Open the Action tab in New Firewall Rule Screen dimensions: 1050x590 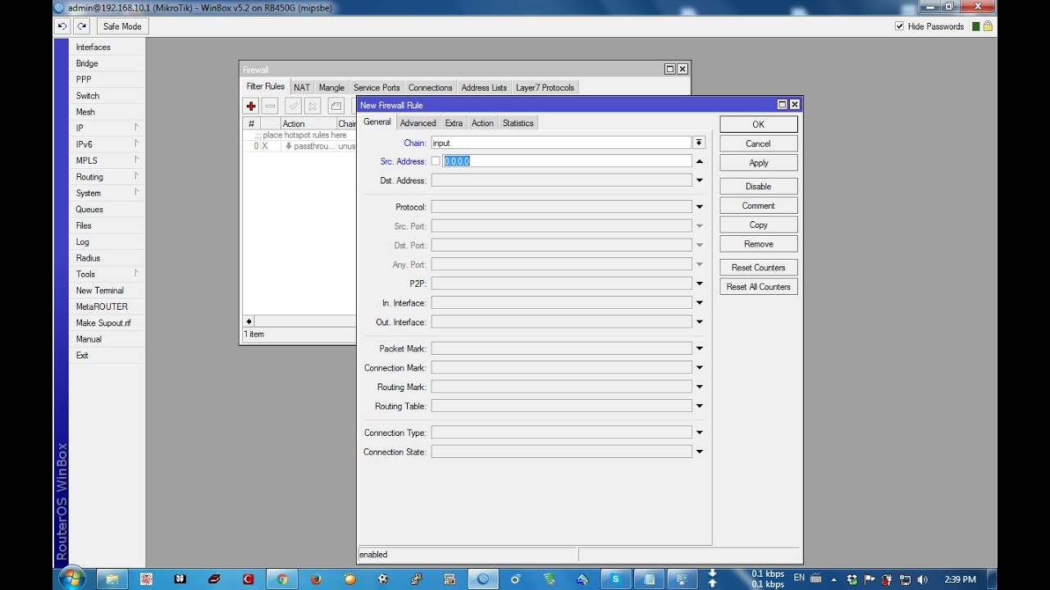pos(482,123)
